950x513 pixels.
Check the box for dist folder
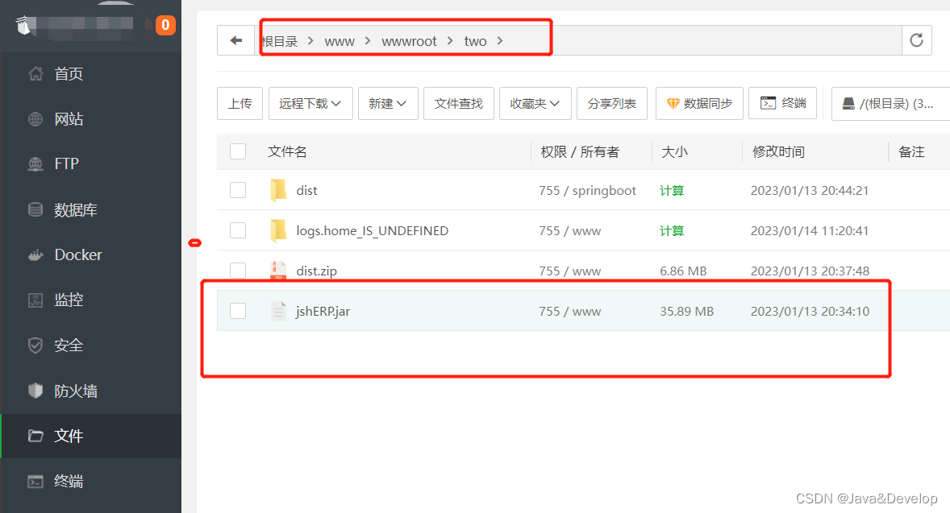pyautogui.click(x=238, y=190)
